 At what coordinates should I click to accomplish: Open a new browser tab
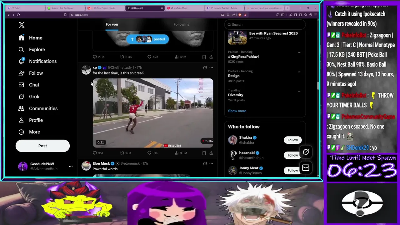tap(287, 8)
